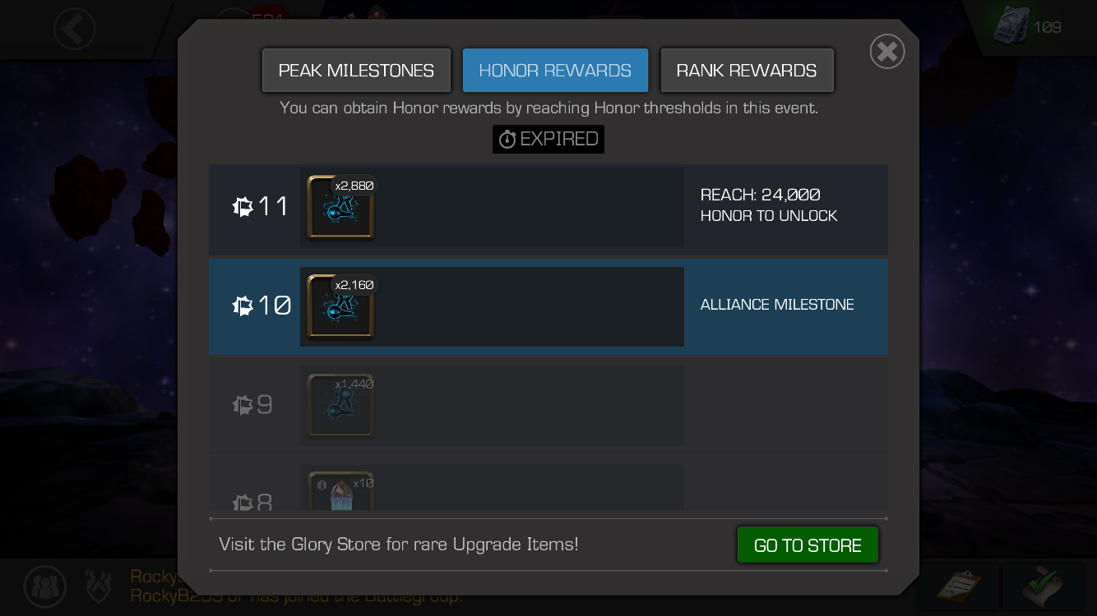Select the Honor Rewards tab
The height and width of the screenshot is (616, 1097).
click(x=555, y=71)
